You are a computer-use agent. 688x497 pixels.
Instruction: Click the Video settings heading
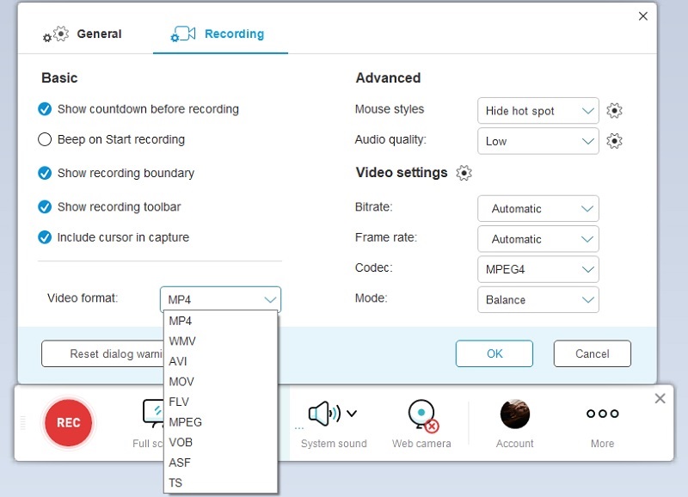[x=402, y=172]
